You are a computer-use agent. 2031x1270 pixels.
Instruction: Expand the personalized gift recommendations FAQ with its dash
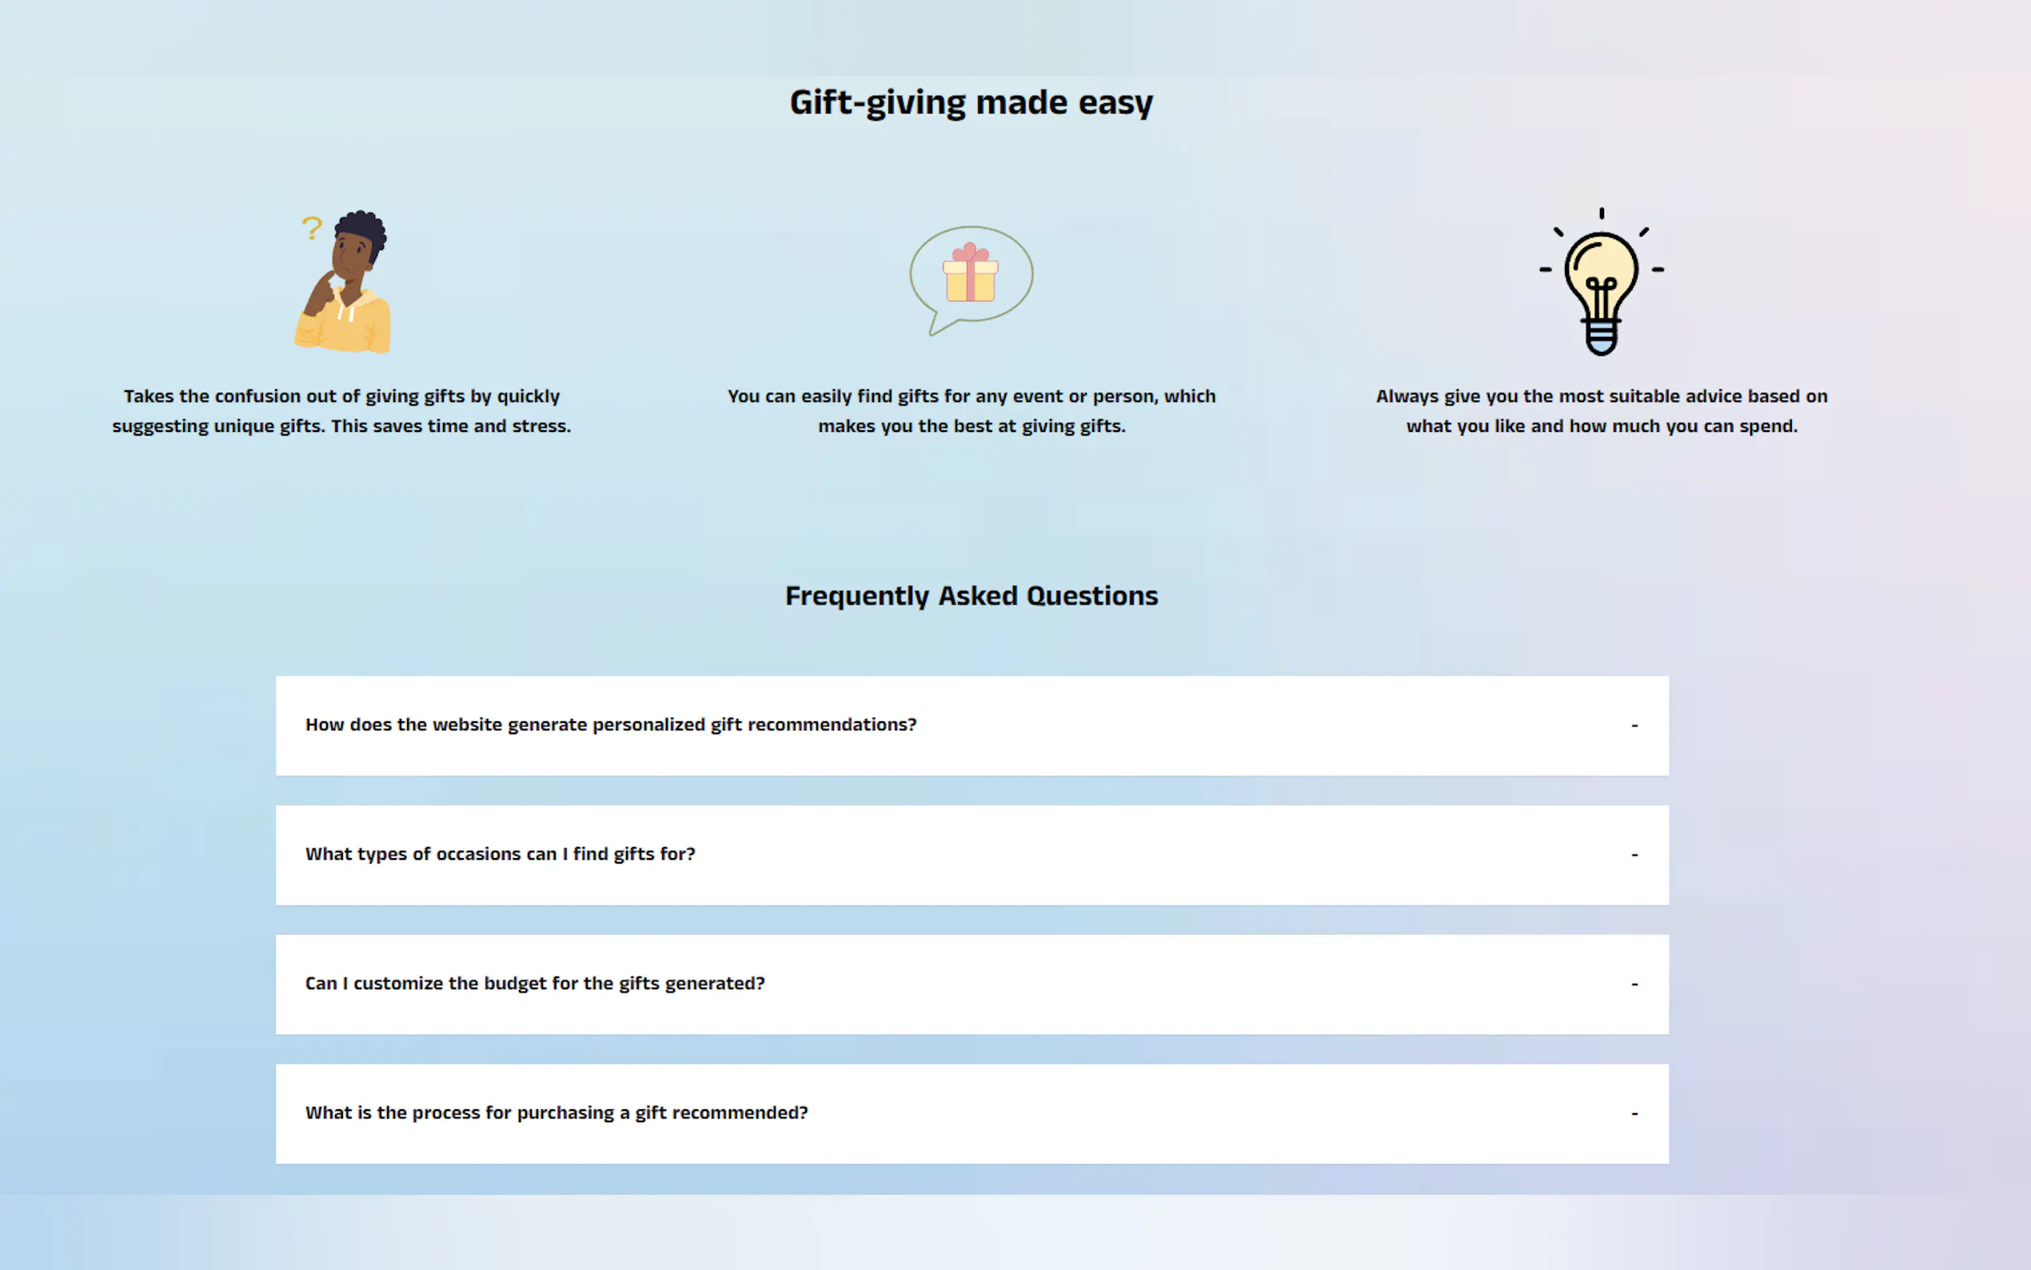(1634, 725)
